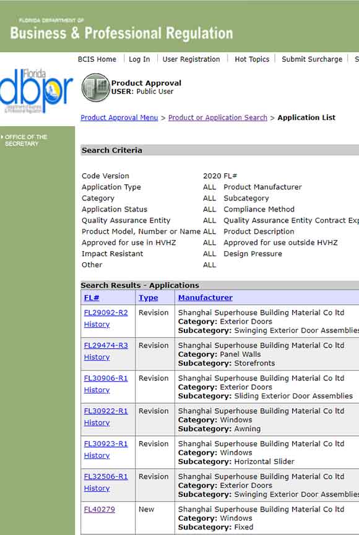Viewport: 359px width, 535px height.
Task: Open Hot Topics menu item
Action: (x=252, y=59)
